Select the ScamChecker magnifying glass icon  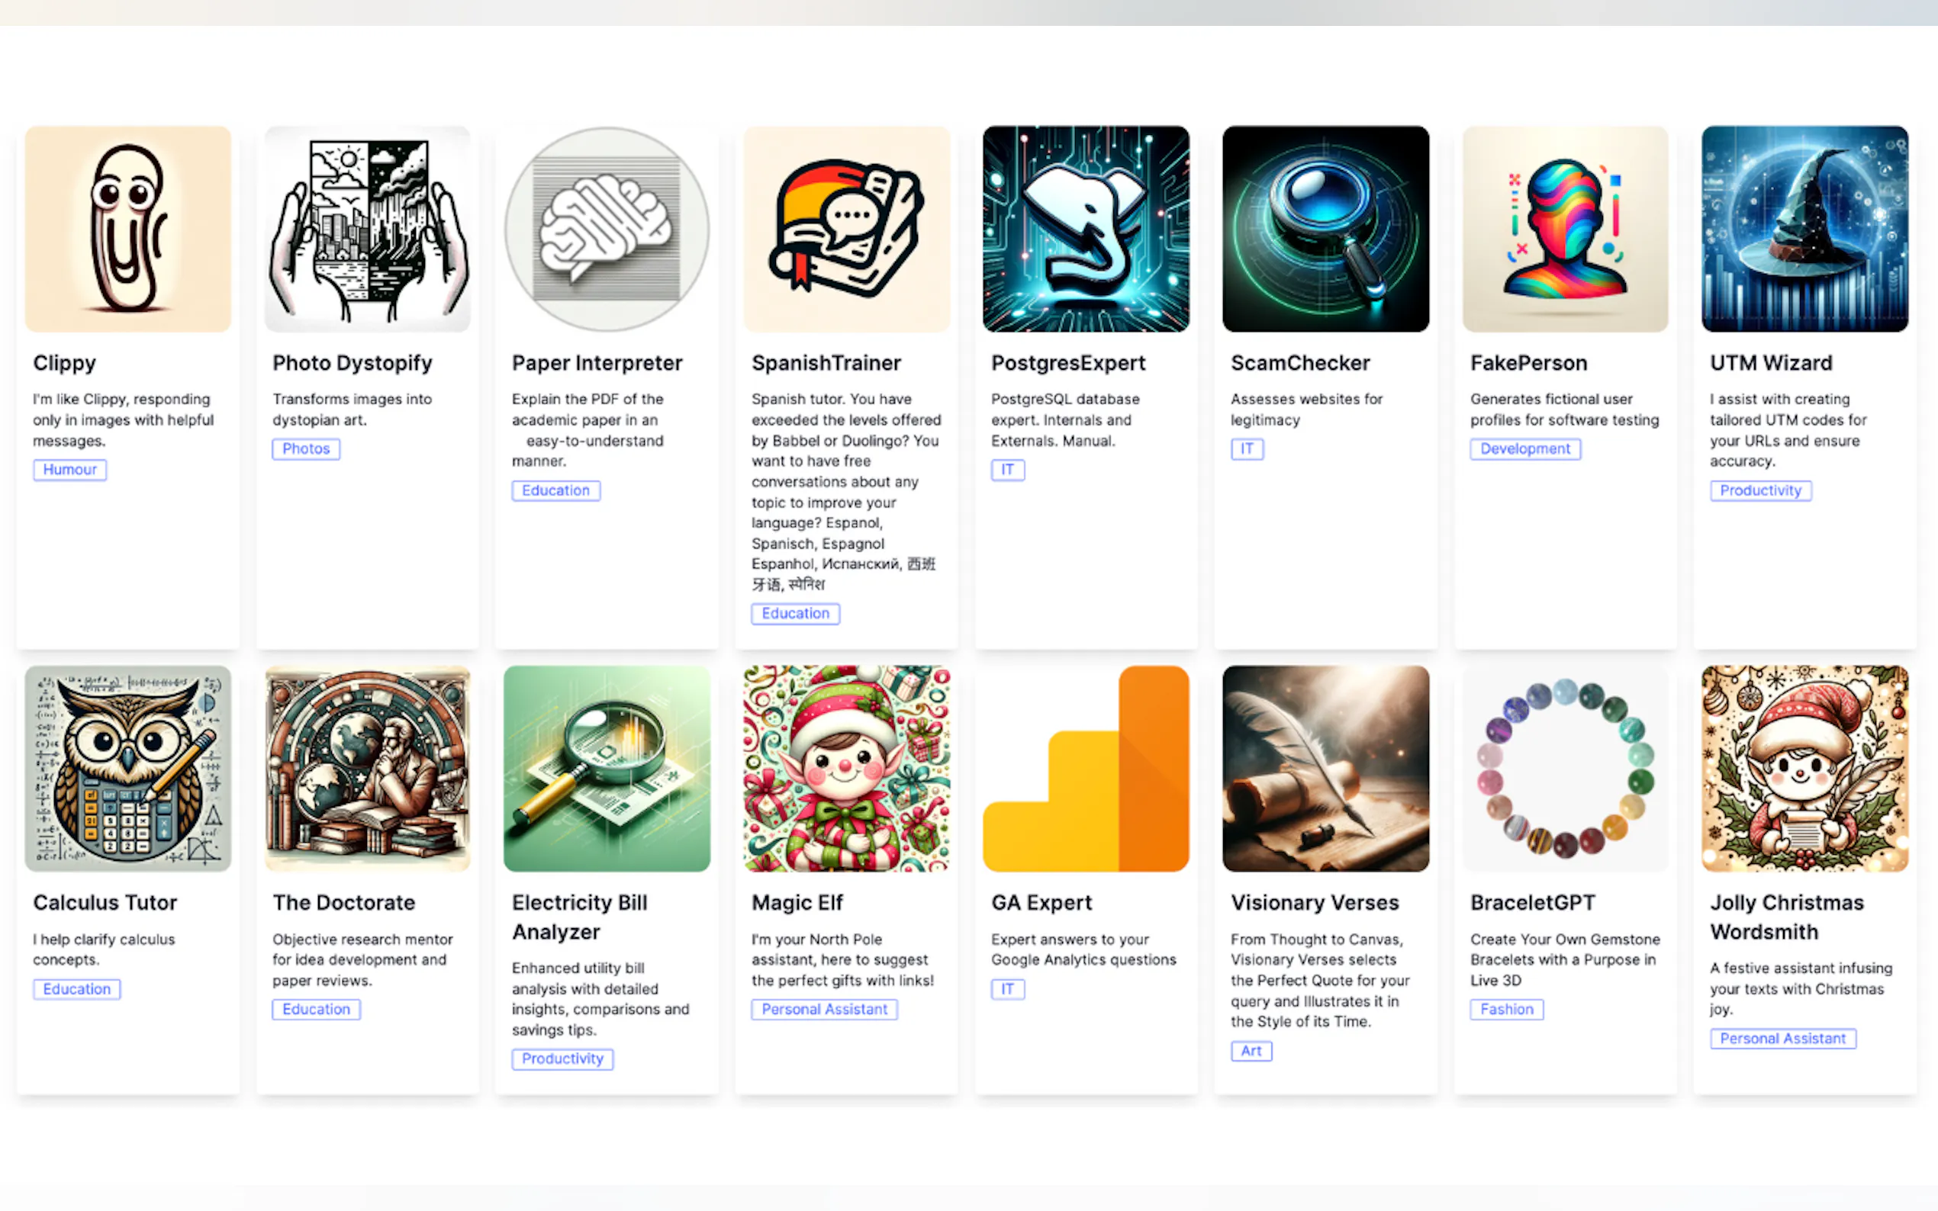(1325, 229)
